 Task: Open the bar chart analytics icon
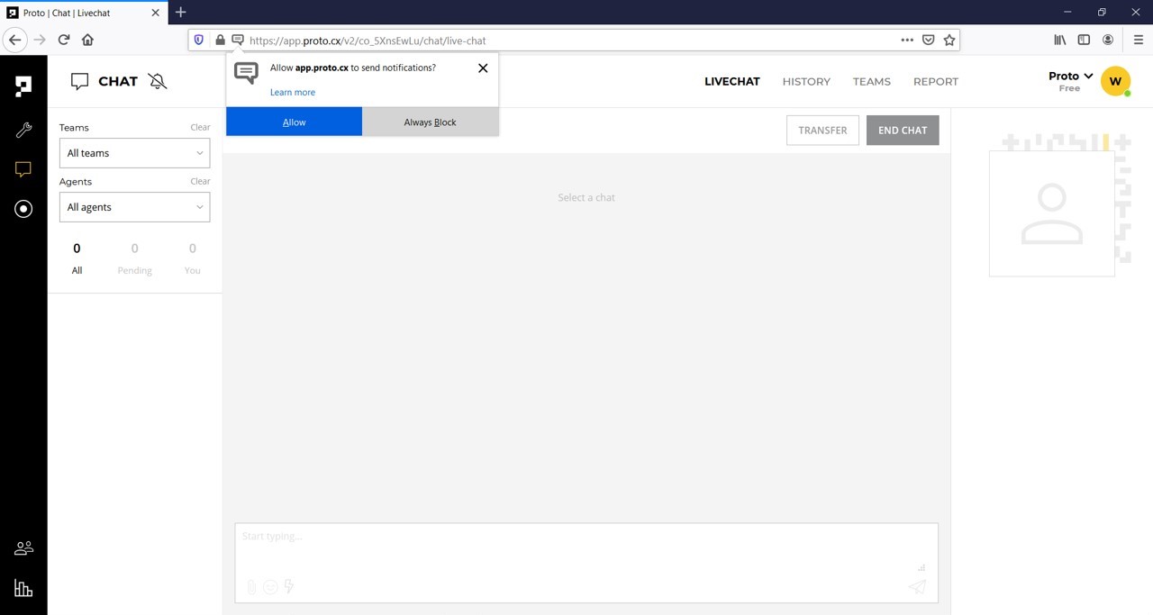click(x=23, y=588)
